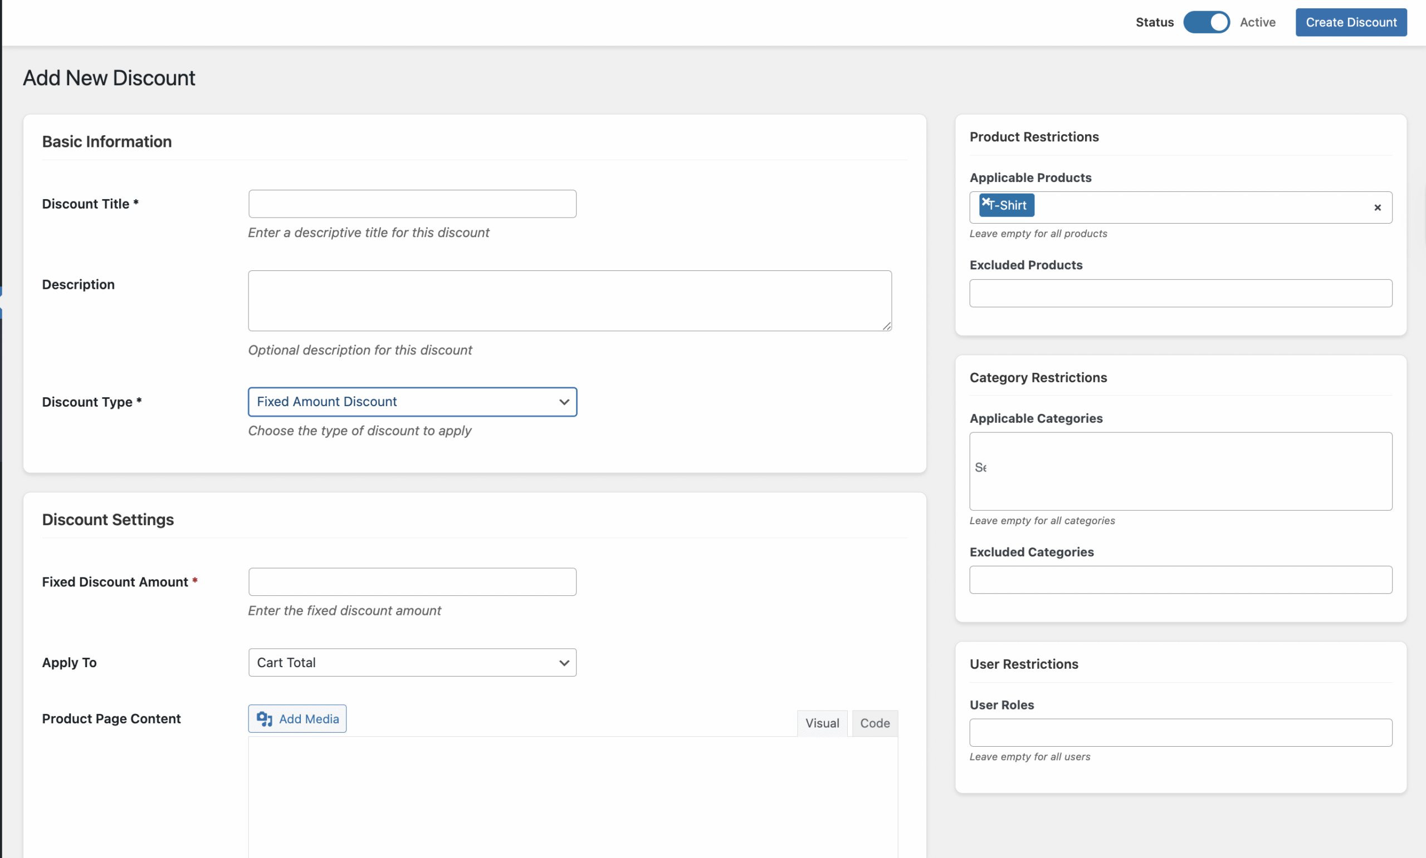
Task: Click the User Roles field
Action: [x=1180, y=733]
